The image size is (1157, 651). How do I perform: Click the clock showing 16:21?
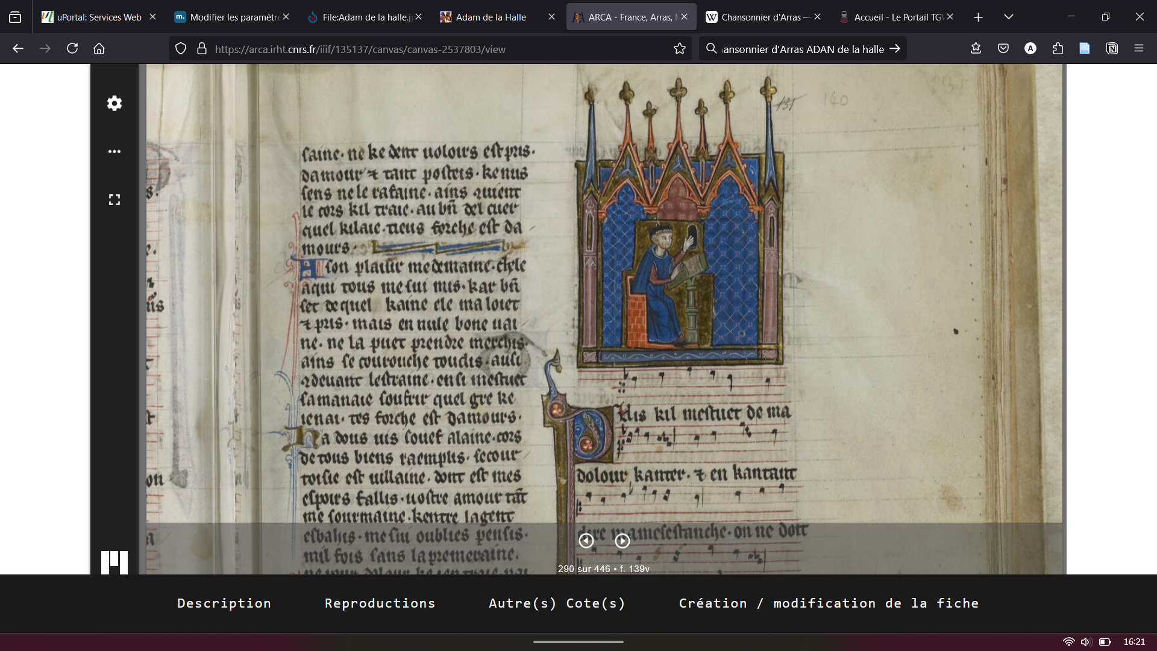coord(1134,642)
